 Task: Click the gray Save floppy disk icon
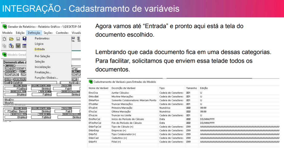pos(18,39)
